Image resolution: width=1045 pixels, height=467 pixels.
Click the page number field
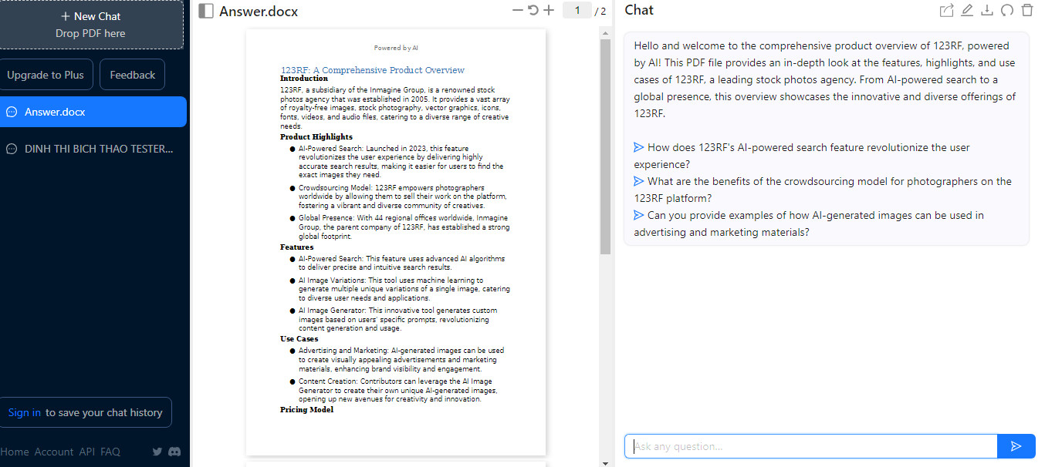click(x=577, y=11)
